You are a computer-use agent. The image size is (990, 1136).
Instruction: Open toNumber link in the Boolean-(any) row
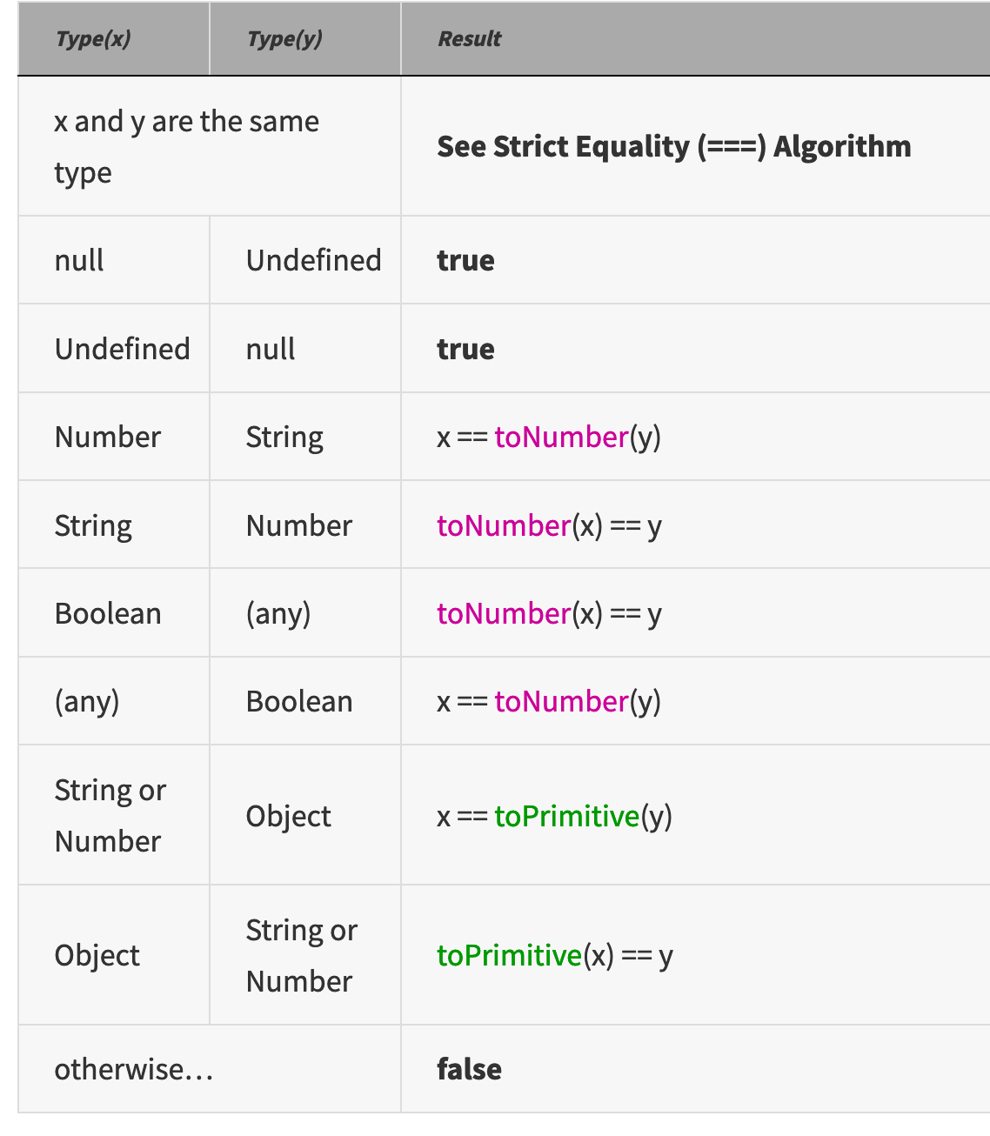tap(504, 613)
